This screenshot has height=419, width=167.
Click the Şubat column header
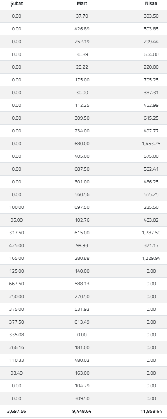16,3
